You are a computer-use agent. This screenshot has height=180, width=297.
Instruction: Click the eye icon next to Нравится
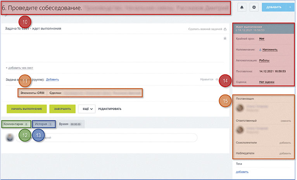coord(217,79)
